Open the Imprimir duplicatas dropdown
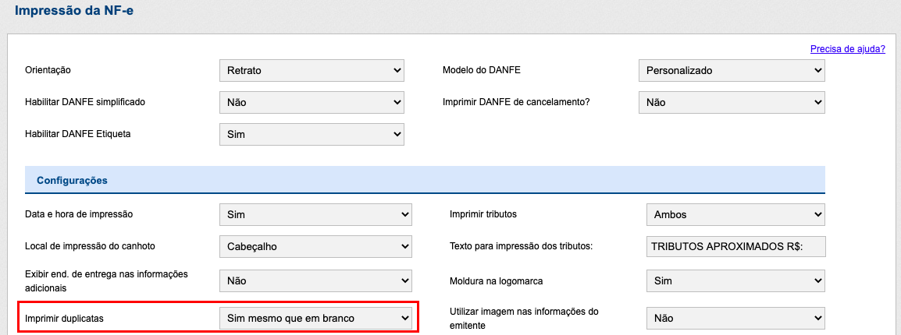Image resolution: width=901 pixels, height=335 pixels. point(315,318)
